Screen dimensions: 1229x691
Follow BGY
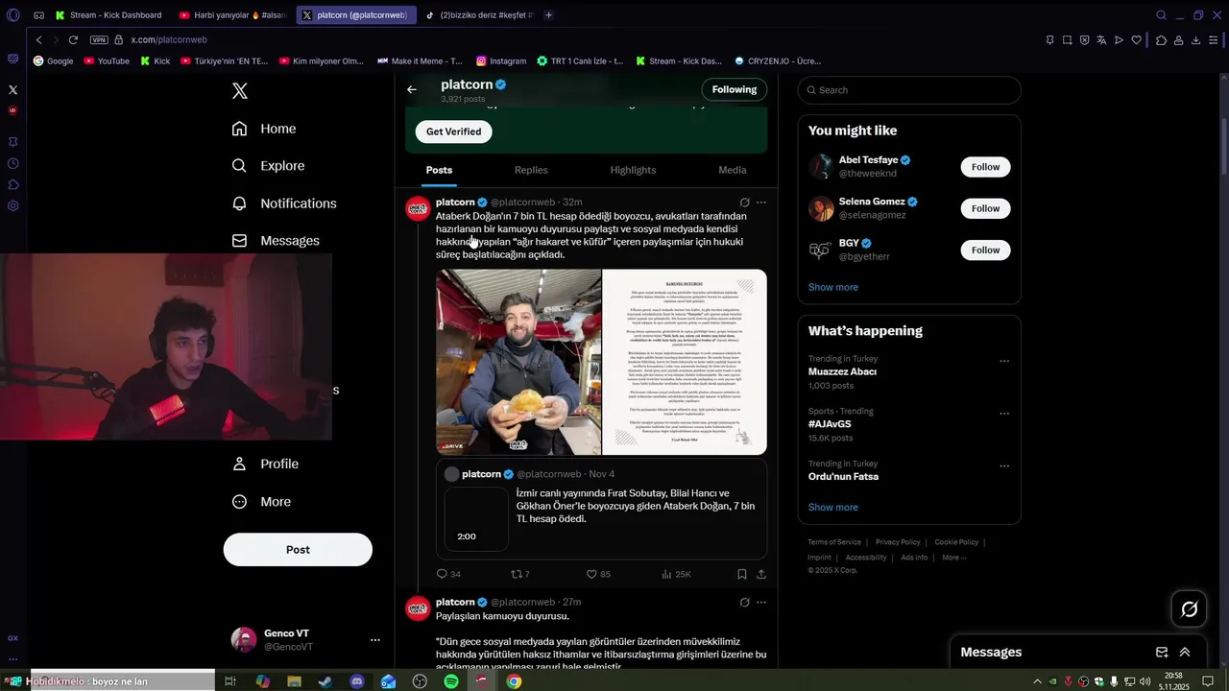click(x=985, y=250)
